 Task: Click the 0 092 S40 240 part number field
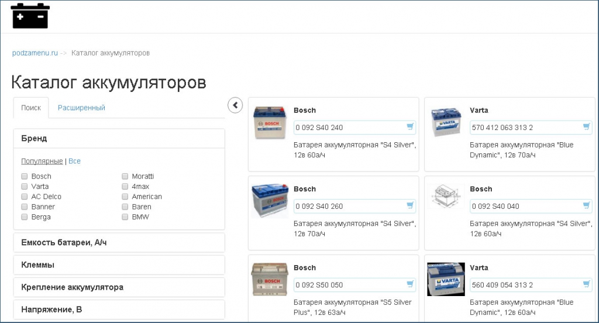click(x=354, y=128)
